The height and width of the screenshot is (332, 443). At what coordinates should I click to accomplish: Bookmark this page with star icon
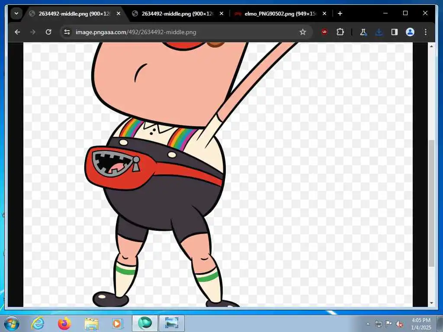click(302, 32)
